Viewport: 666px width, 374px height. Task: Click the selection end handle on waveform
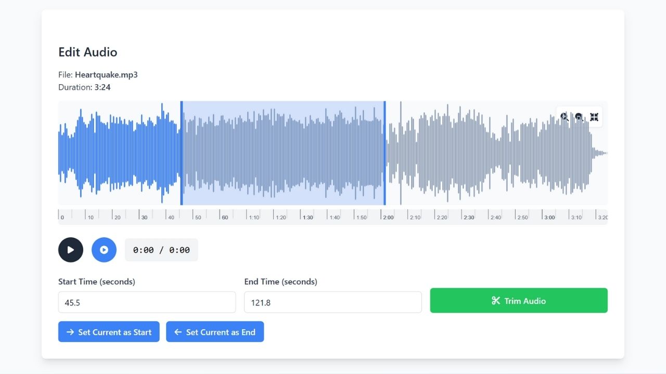pyautogui.click(x=385, y=153)
